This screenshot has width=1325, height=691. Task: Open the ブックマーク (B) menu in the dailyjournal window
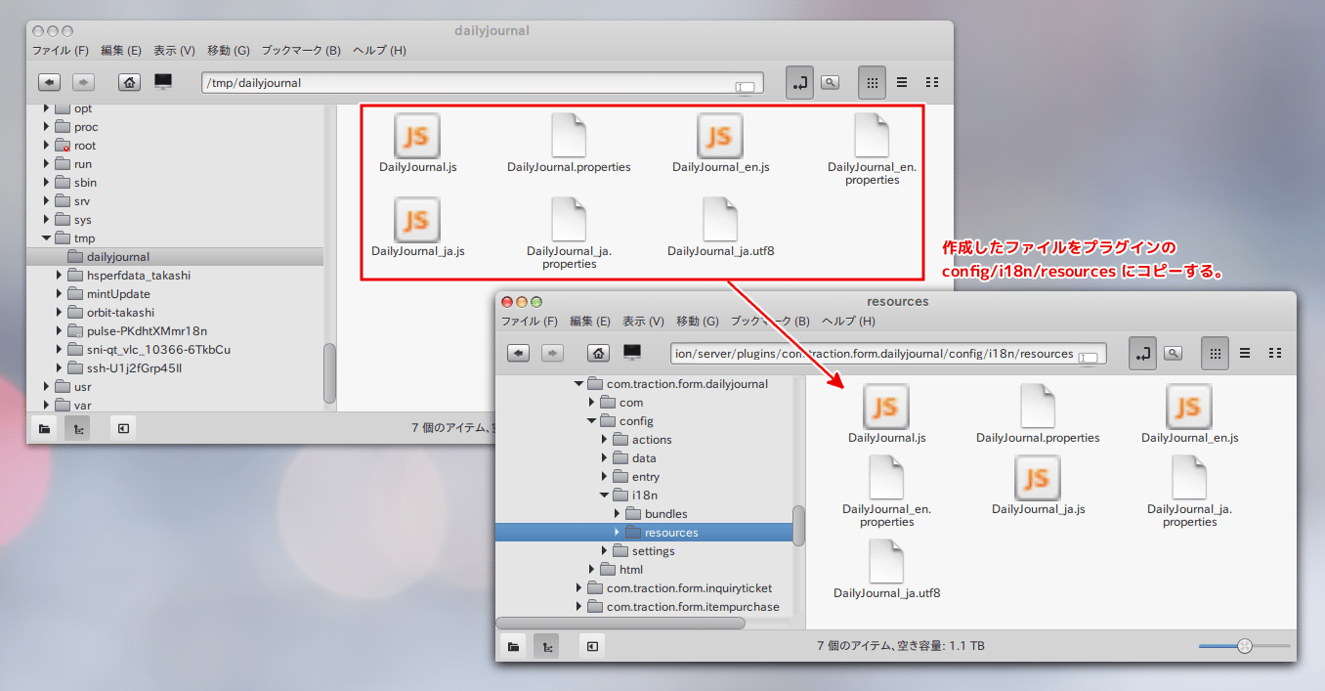click(x=300, y=50)
